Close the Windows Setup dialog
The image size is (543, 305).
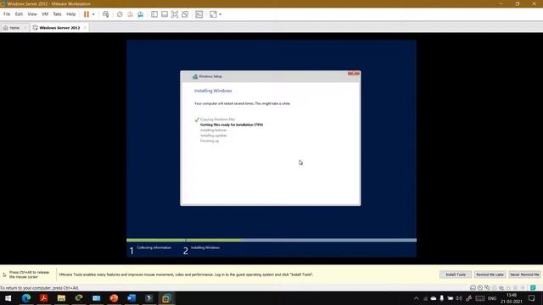pyautogui.click(x=354, y=74)
